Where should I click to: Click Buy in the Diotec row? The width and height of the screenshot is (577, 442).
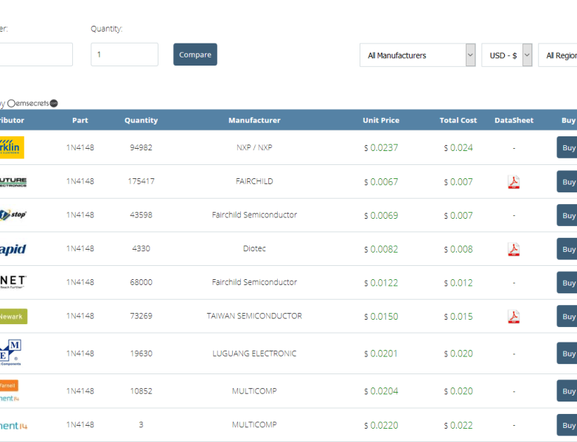pos(567,249)
